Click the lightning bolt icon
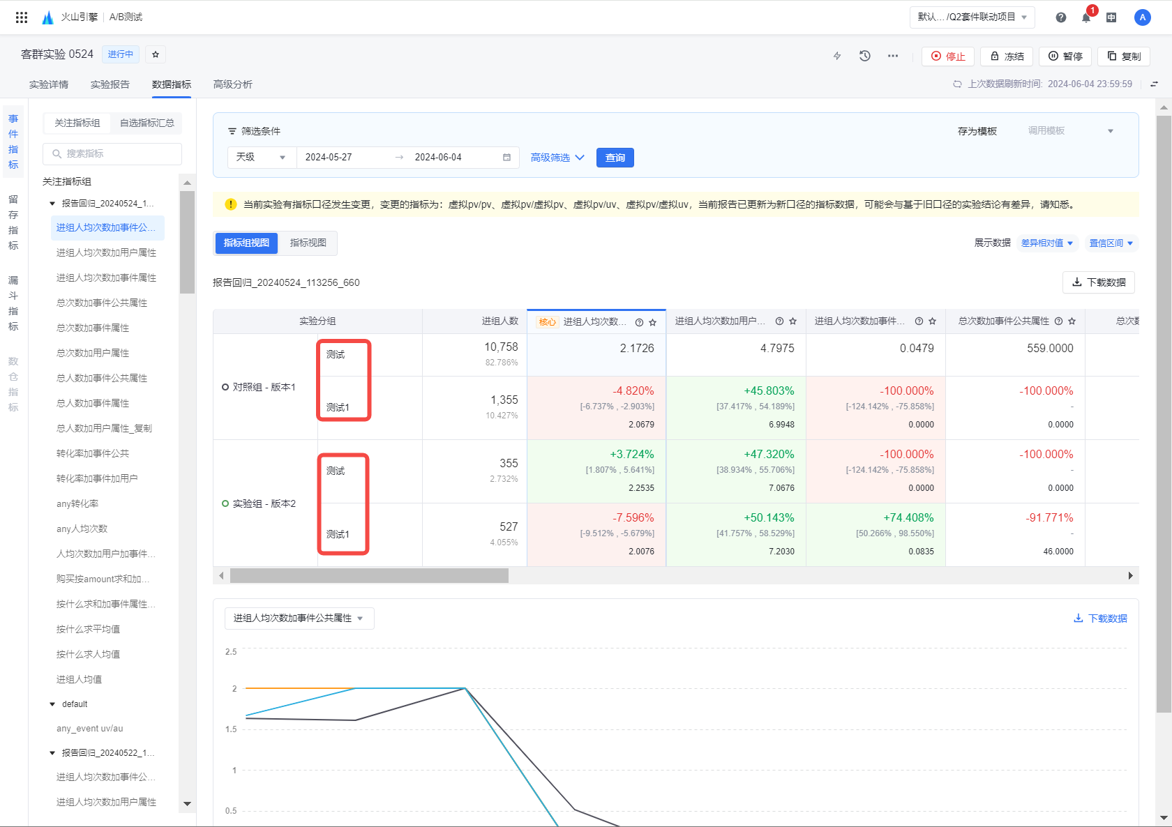 click(x=837, y=56)
